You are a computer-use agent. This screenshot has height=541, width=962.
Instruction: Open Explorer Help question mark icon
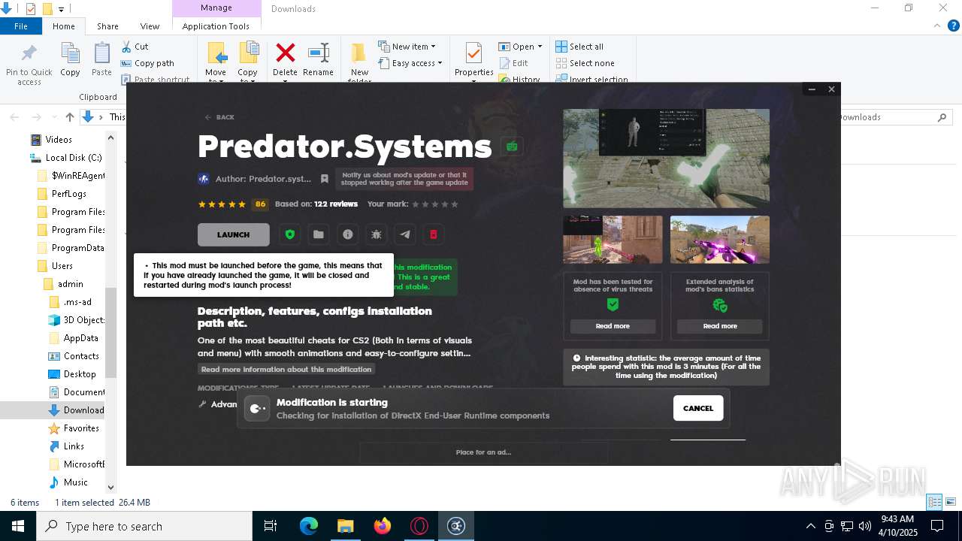point(954,26)
